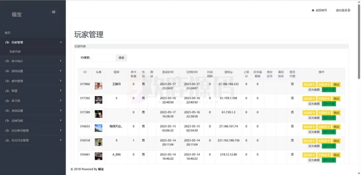Click the gauge icon next to 系统设置

click(7, 111)
